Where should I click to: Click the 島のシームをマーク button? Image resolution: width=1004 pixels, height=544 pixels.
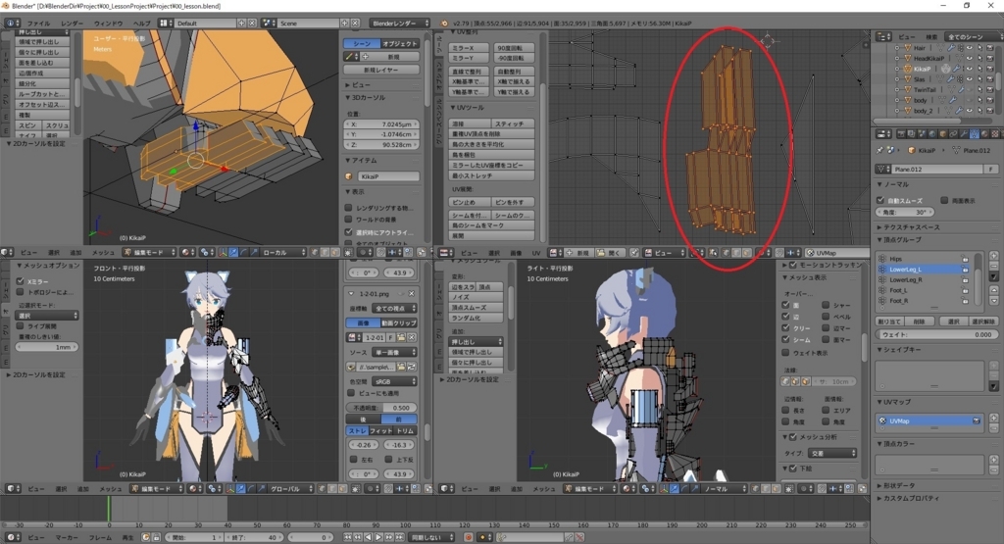pos(492,225)
